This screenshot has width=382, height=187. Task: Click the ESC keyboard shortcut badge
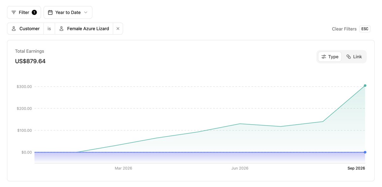tap(365, 29)
